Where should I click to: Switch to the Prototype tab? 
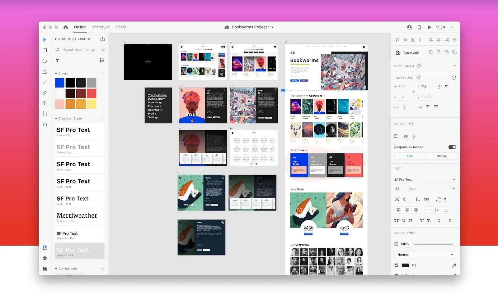(x=101, y=27)
